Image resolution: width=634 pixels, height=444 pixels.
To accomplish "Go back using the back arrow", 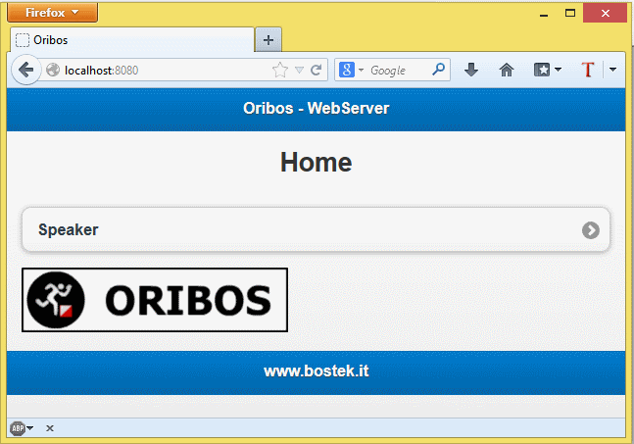I will [x=26, y=70].
